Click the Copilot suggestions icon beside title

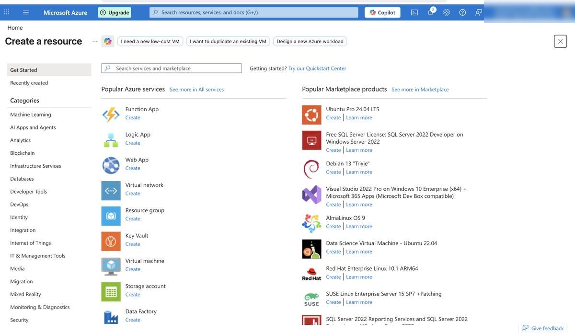[x=108, y=41]
